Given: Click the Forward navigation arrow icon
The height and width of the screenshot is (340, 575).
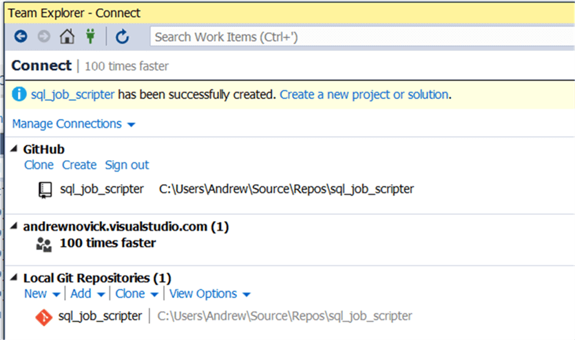Looking at the screenshot, I should pyautogui.click(x=43, y=37).
